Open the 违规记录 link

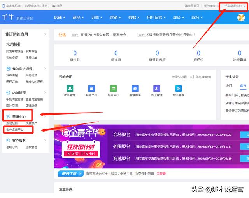click(x=12, y=147)
